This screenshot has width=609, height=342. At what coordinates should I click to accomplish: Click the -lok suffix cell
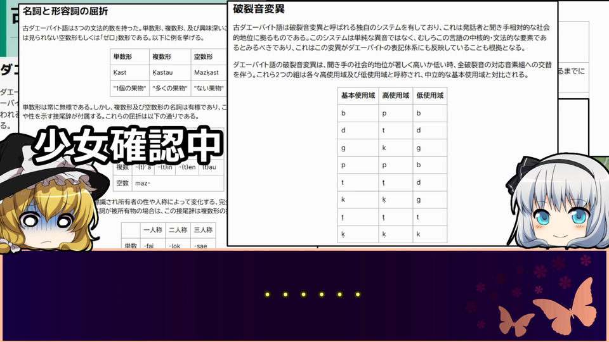click(x=178, y=244)
